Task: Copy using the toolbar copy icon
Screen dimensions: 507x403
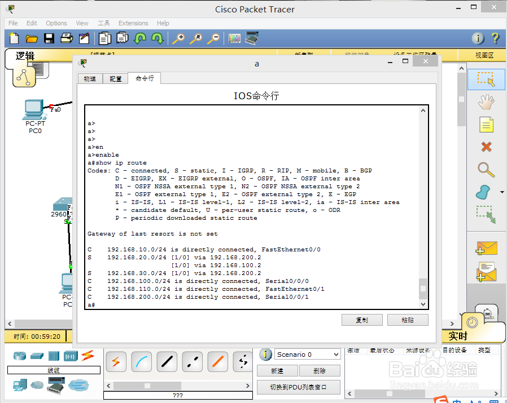Action: point(105,38)
